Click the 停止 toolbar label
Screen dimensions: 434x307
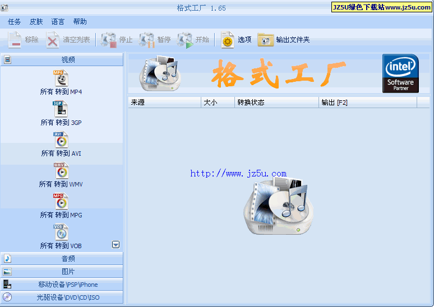point(126,40)
